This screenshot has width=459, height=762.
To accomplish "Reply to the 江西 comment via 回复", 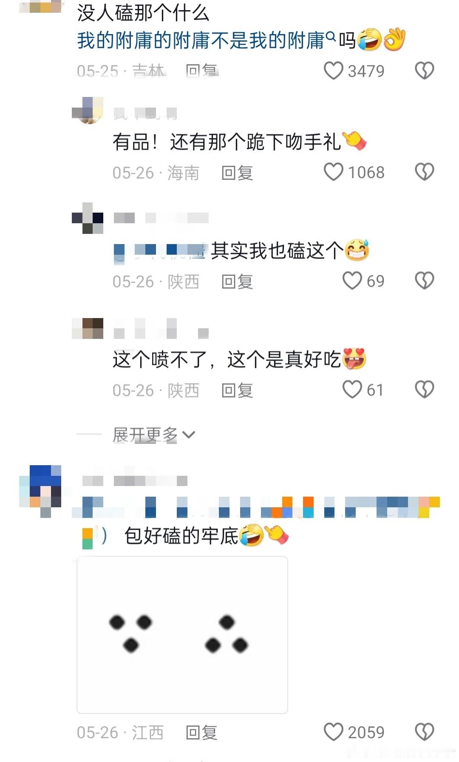I will click(x=201, y=733).
